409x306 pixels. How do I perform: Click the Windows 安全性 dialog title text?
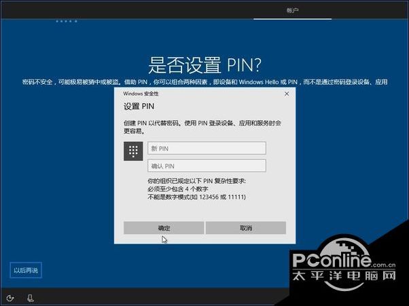click(x=141, y=94)
